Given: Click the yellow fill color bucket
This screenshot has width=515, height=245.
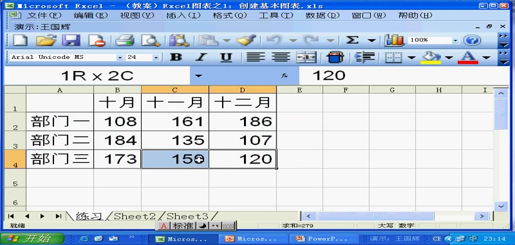Looking at the screenshot, I should coord(432,58).
